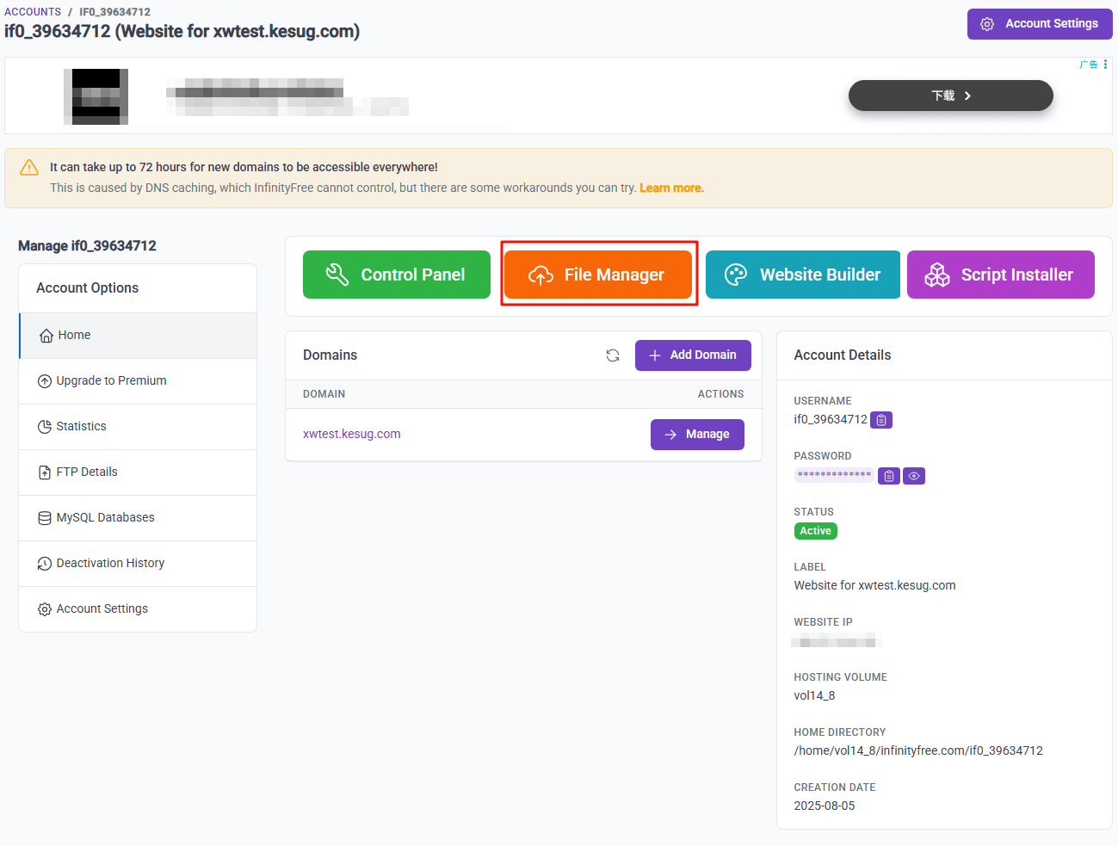
Task: Reveal the hidden password with eye icon
Action: tap(914, 476)
